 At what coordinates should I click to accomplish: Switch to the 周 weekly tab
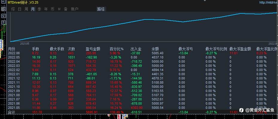[26, 9]
